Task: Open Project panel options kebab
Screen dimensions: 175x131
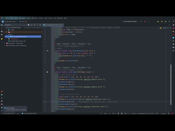Action: coord(37,25)
